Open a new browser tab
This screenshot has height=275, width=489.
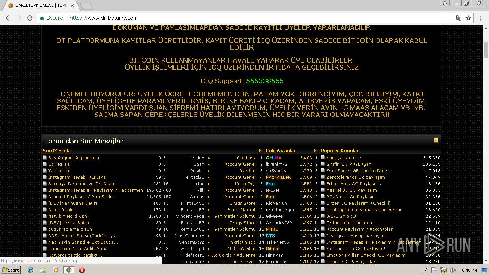tap(86, 6)
